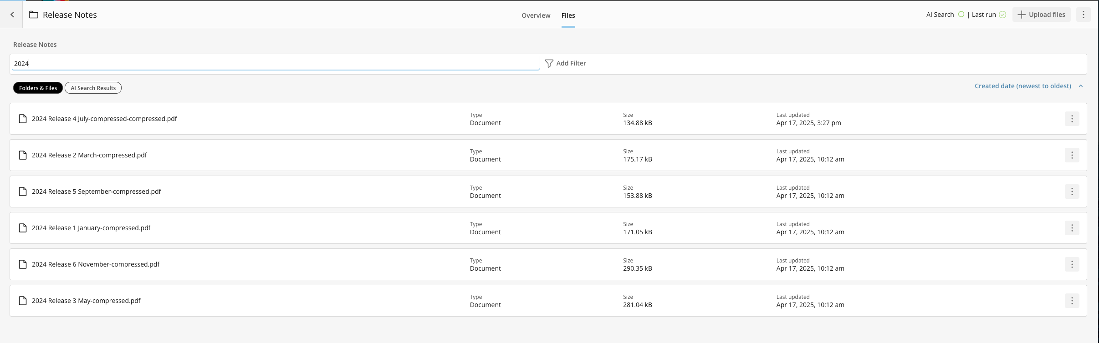Click the filter funnel icon
The height and width of the screenshot is (343, 1099).
pyautogui.click(x=549, y=63)
